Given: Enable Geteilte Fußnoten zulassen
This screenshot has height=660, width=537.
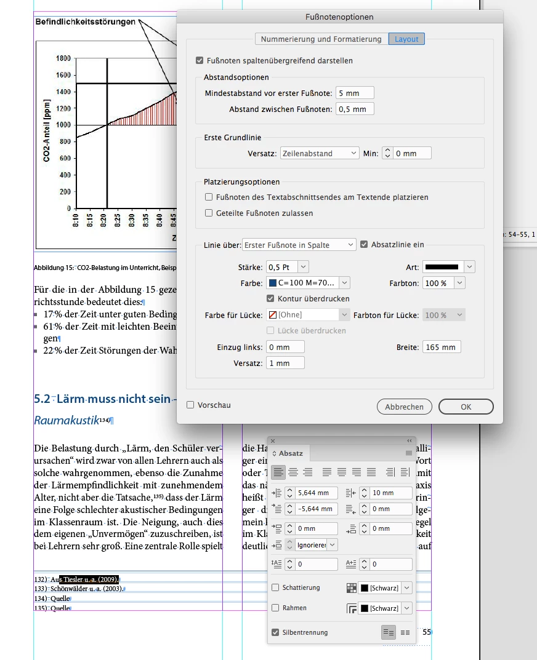Looking at the screenshot, I should click(x=209, y=213).
